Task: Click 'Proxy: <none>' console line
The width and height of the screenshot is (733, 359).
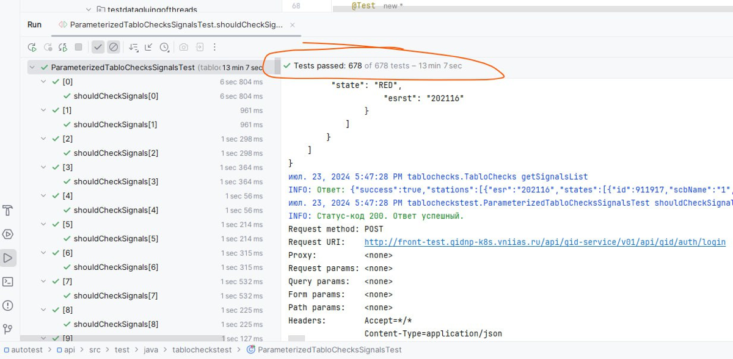Action: coord(340,255)
